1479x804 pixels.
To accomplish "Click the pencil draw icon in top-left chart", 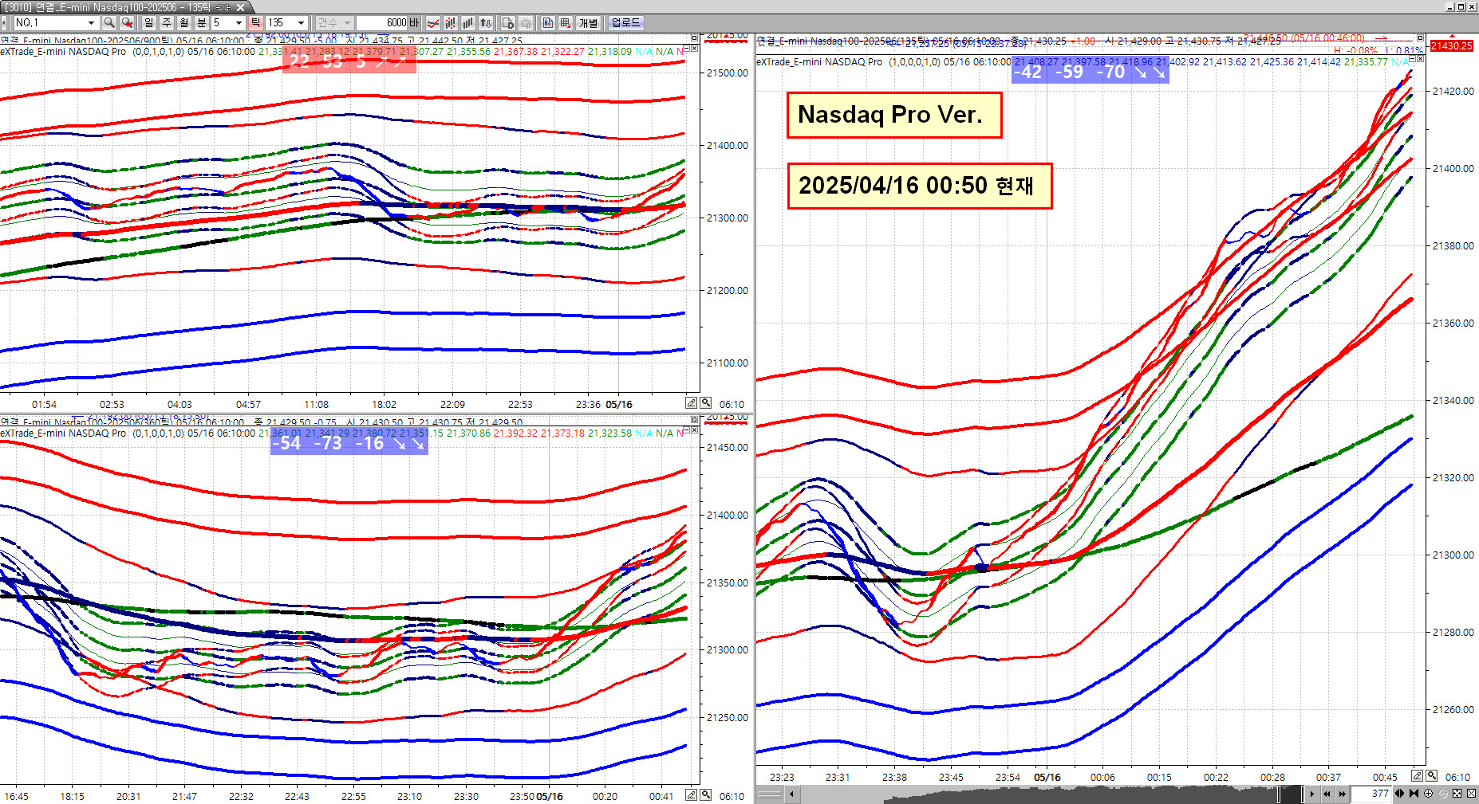I will [692, 403].
